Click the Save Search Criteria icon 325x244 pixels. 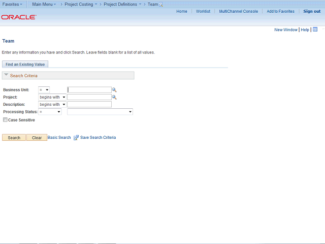(x=76, y=138)
